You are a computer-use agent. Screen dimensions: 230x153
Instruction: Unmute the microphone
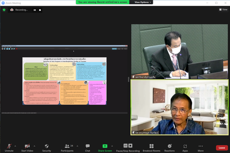9,148
